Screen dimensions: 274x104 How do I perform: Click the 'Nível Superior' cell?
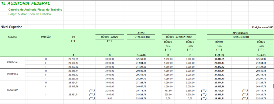pyautogui.click(x=11, y=27)
